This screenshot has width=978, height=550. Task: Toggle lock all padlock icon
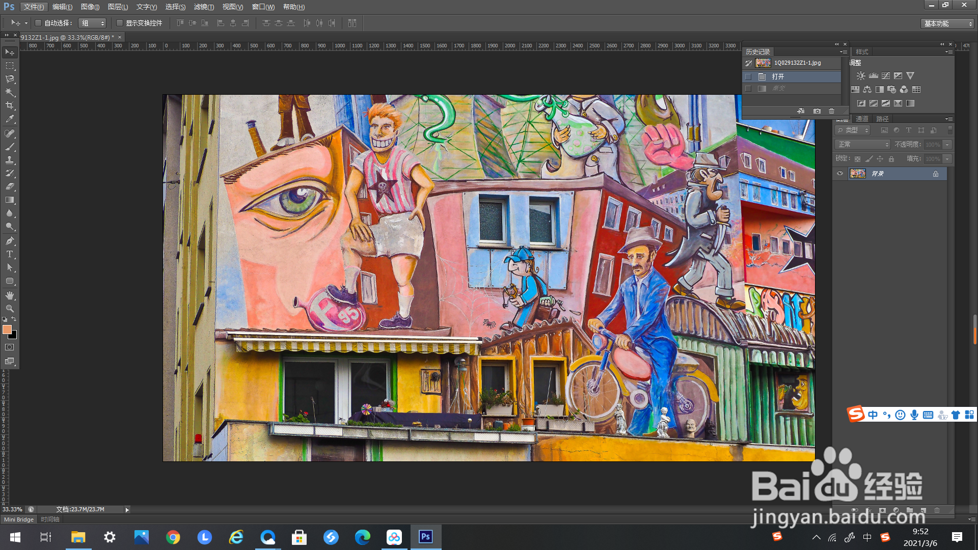point(891,159)
